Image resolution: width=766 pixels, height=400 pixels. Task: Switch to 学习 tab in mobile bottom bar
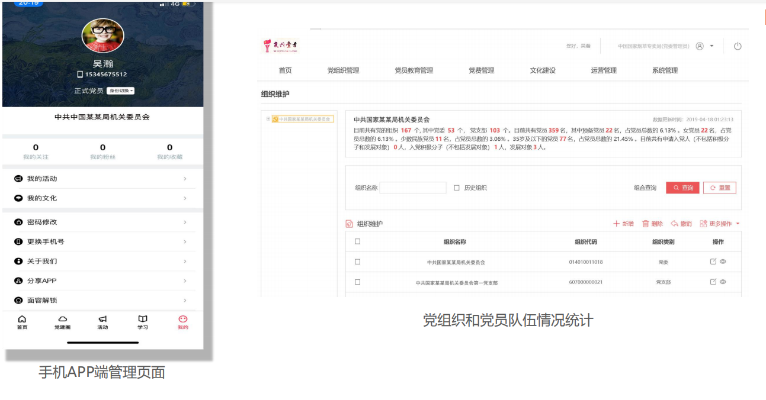click(143, 322)
